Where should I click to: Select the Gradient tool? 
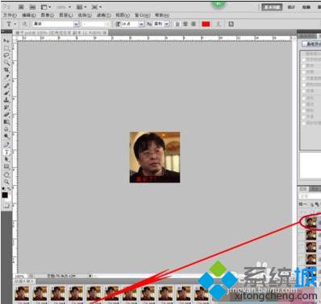coord(6,122)
